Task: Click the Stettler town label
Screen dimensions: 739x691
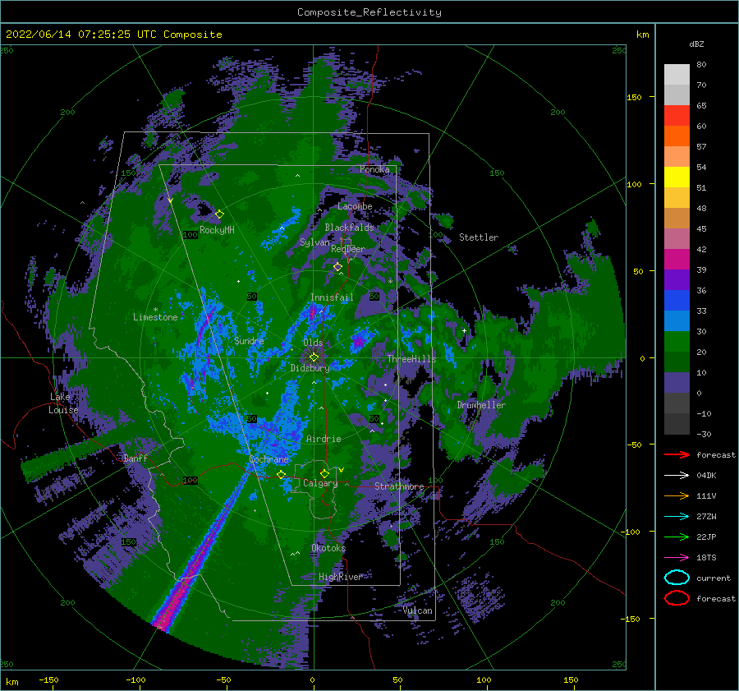Action: (479, 237)
